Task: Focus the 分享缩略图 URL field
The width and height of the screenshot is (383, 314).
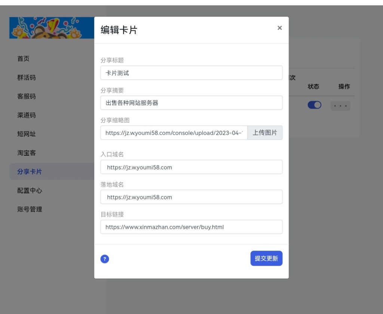Action: (x=174, y=133)
